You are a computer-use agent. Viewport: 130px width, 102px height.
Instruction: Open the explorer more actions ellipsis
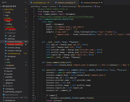(26, 2)
